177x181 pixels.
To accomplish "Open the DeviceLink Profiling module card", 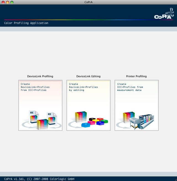I will (x=40, y=105).
